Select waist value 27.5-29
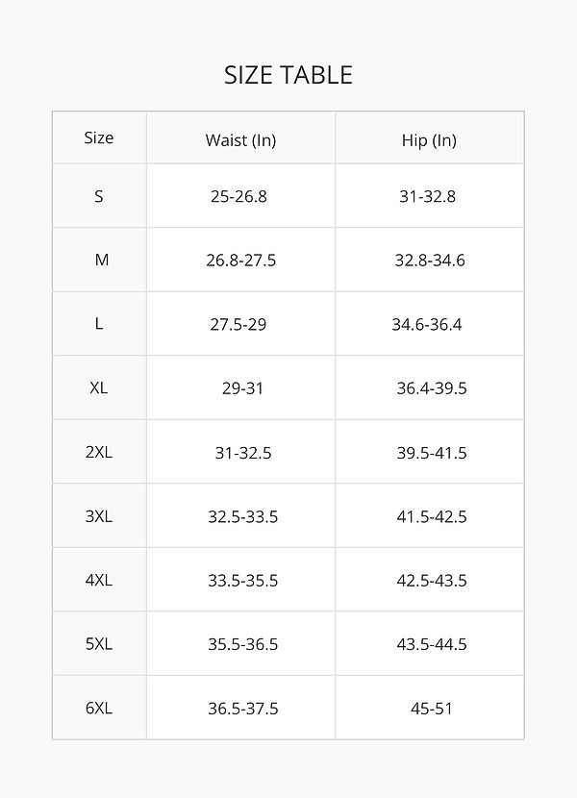The height and width of the screenshot is (798, 577). click(238, 324)
